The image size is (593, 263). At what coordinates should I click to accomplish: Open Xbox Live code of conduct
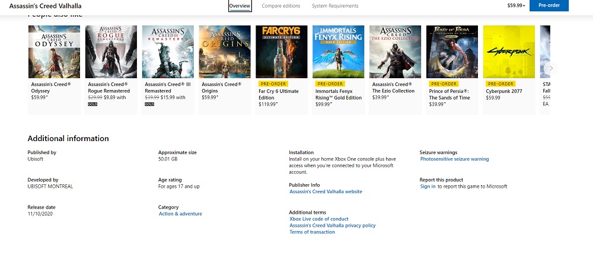tap(319, 219)
